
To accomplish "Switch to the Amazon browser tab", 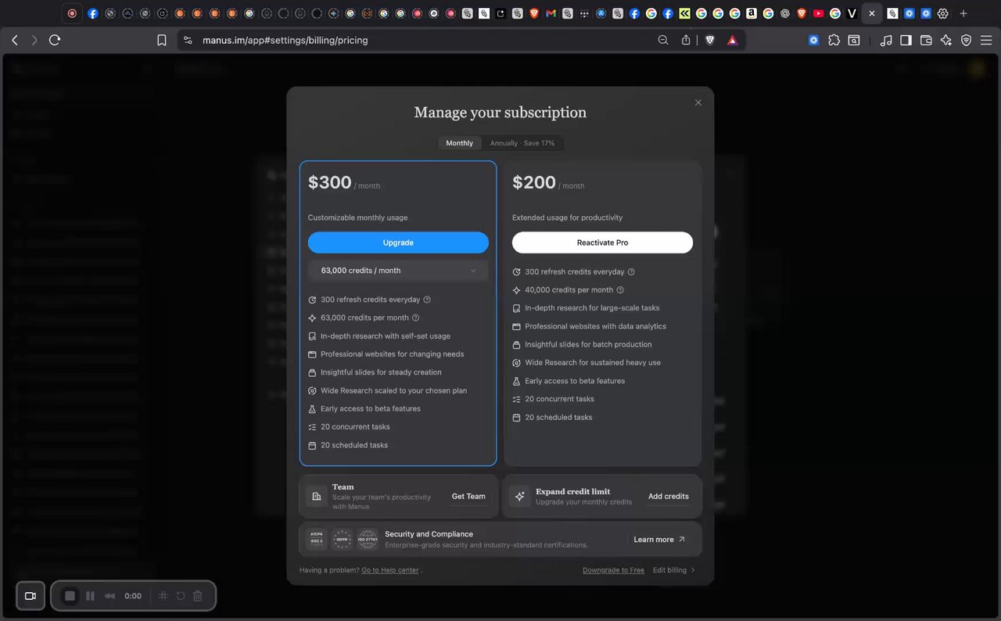I will pyautogui.click(x=751, y=13).
